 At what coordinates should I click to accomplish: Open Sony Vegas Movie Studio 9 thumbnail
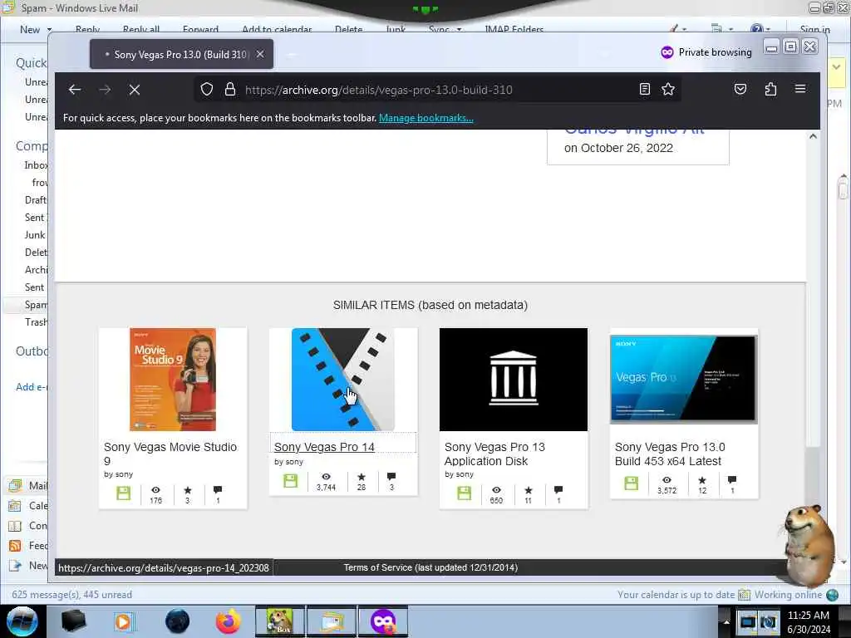[173, 379]
